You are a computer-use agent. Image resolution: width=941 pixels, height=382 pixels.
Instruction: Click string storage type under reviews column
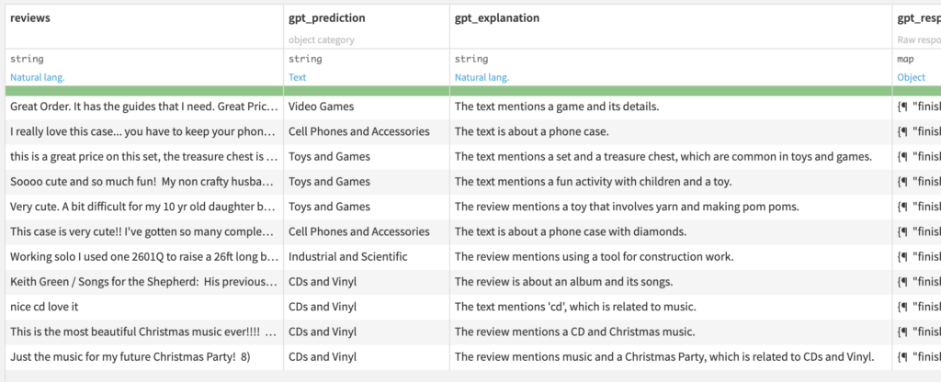[27, 60]
